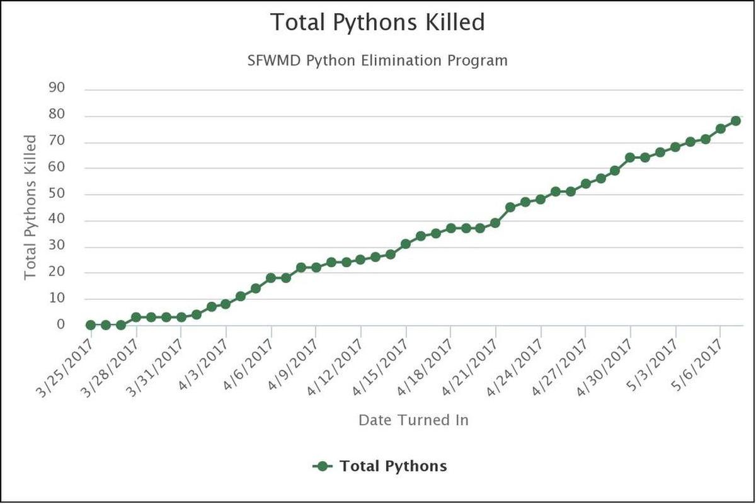The image size is (756, 504).
Task: Click the y-axis value 30
Action: click(57, 246)
